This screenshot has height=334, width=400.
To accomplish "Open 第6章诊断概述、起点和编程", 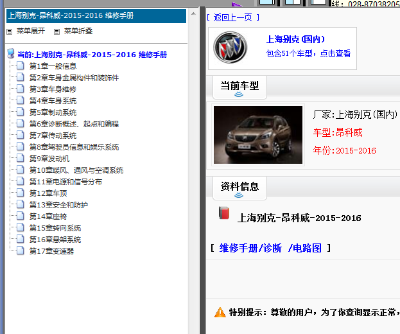I will (74, 124).
